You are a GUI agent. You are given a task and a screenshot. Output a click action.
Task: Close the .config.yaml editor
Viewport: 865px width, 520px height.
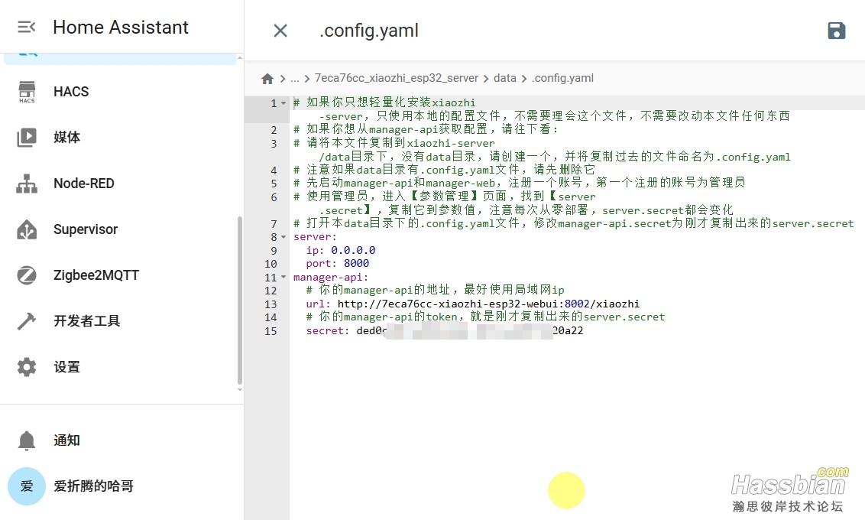pyautogui.click(x=280, y=31)
